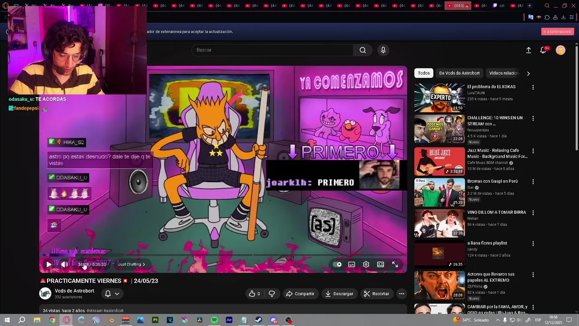Switch to theater mode icon
579x326 pixels.
coord(380,264)
